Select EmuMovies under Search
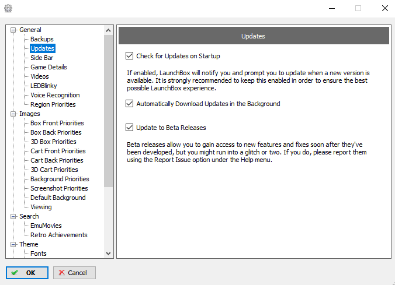 click(46, 226)
